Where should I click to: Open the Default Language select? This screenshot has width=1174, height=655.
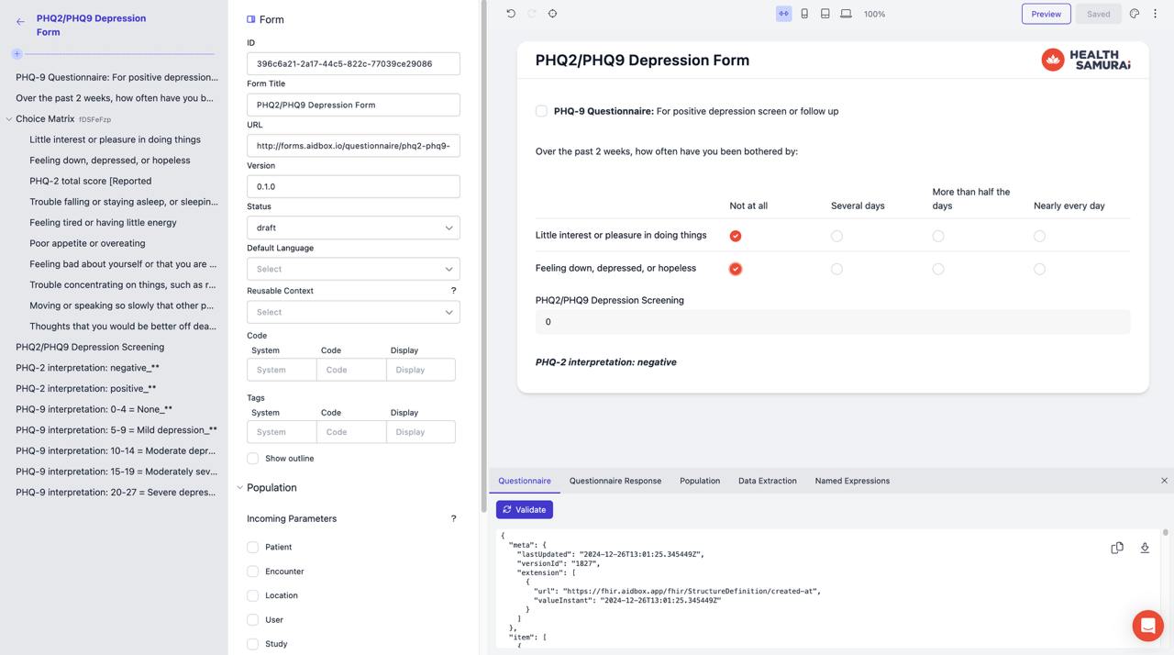[x=352, y=269]
